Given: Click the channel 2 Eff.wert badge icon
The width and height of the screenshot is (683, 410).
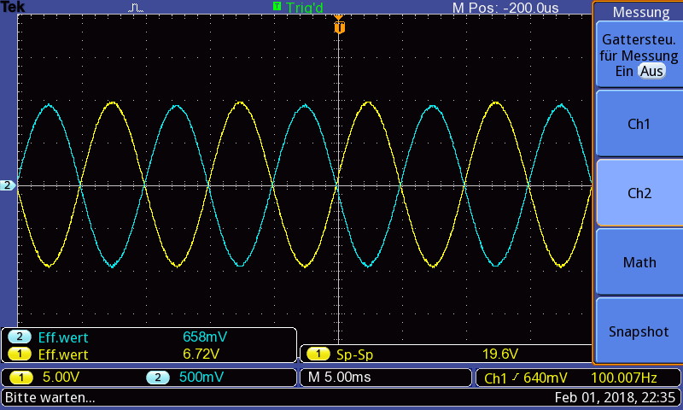Looking at the screenshot, I should coord(19,337).
